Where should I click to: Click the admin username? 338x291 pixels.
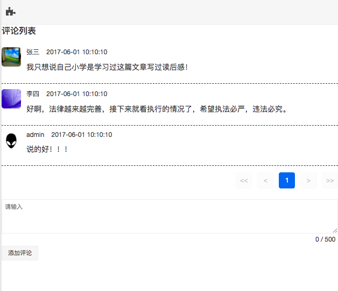[36, 135]
